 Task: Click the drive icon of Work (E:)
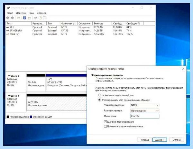coord(8,34)
